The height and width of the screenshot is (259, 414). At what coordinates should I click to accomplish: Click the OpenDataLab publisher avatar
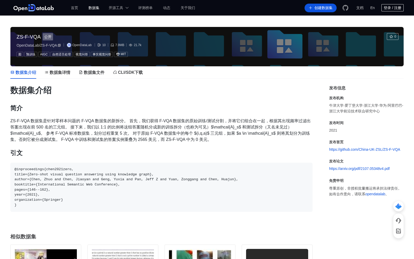[69, 45]
